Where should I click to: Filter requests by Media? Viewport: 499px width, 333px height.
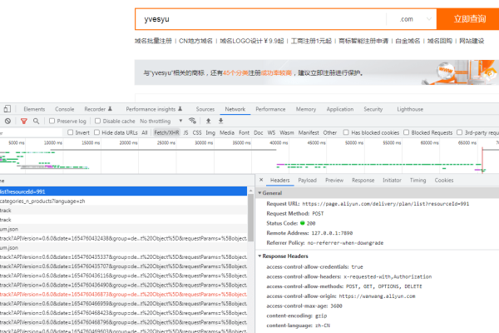(227, 132)
